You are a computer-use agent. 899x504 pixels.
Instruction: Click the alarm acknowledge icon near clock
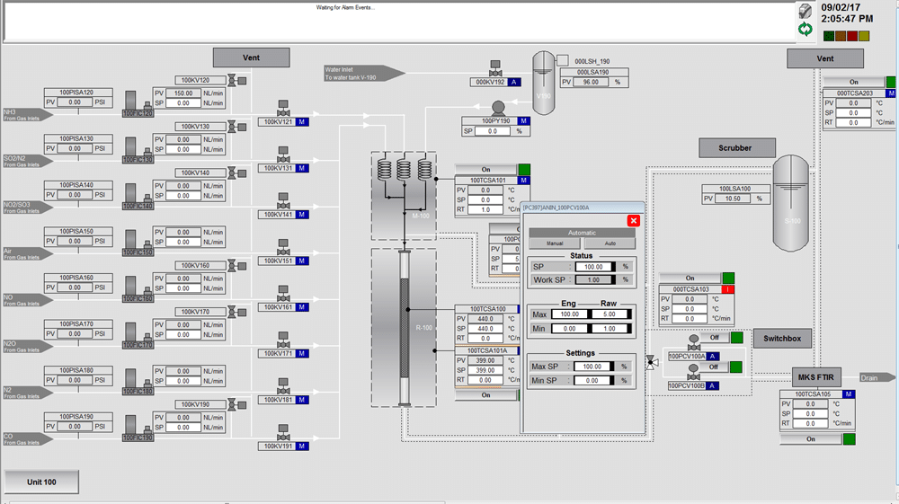(x=806, y=11)
